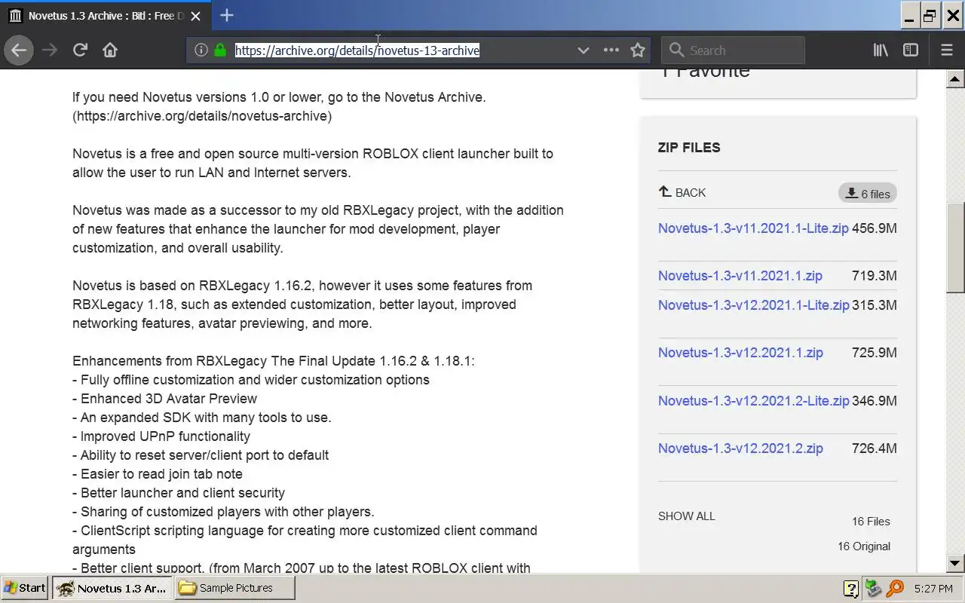Download Novetus-1.3-v12.2021.1.zip
This screenshot has height=603, width=965.
coord(740,353)
